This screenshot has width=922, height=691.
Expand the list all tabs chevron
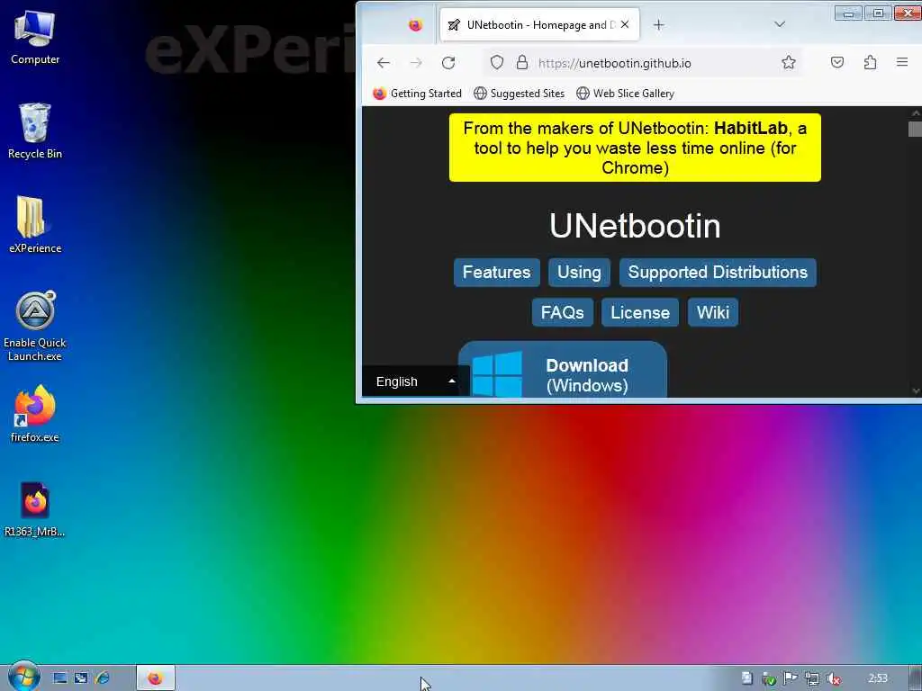pyautogui.click(x=780, y=24)
